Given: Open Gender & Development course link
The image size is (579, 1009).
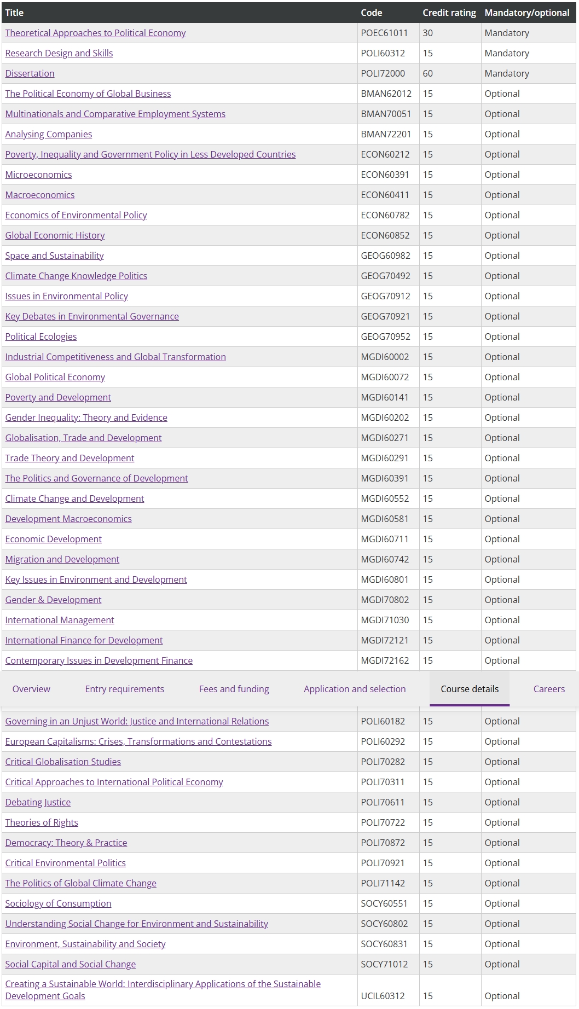Looking at the screenshot, I should (x=53, y=600).
